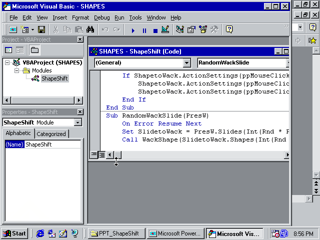The width and height of the screenshot is (320, 240).
Task: Click the Reset stop button
Action: (x=155, y=30)
